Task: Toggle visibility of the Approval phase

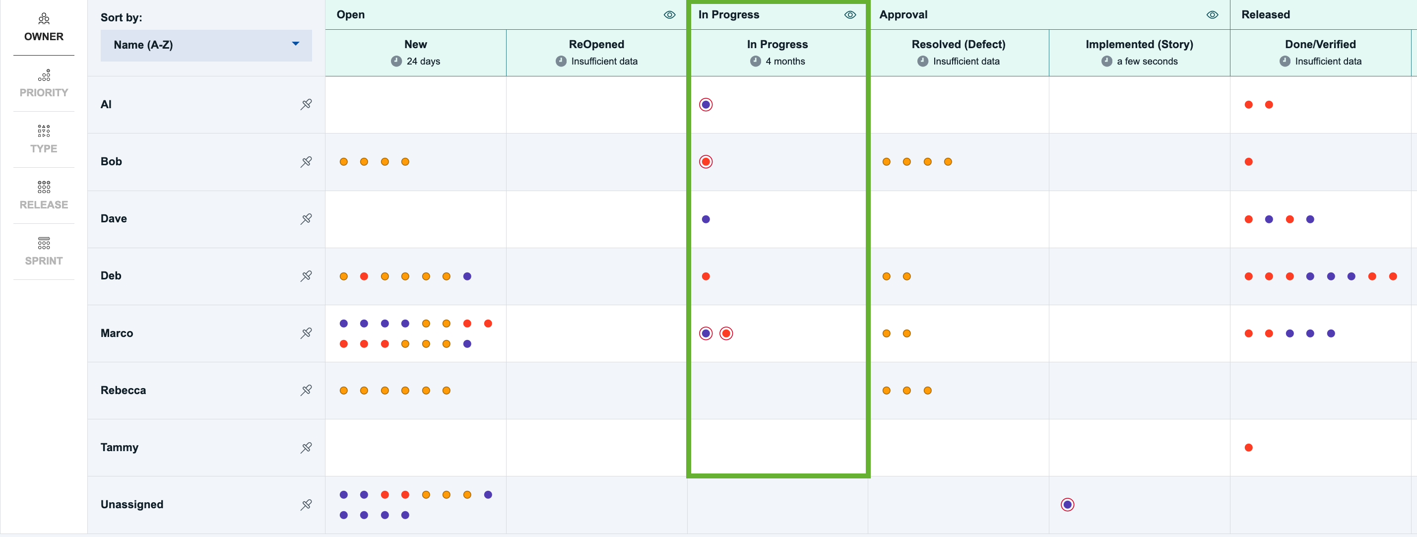Action: pos(1212,15)
